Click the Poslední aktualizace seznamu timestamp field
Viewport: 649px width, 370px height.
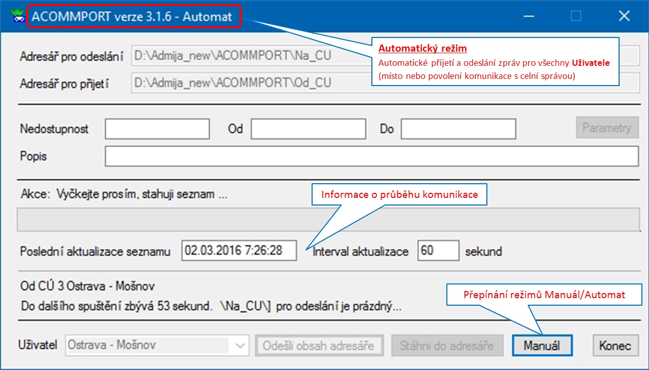[x=239, y=251]
